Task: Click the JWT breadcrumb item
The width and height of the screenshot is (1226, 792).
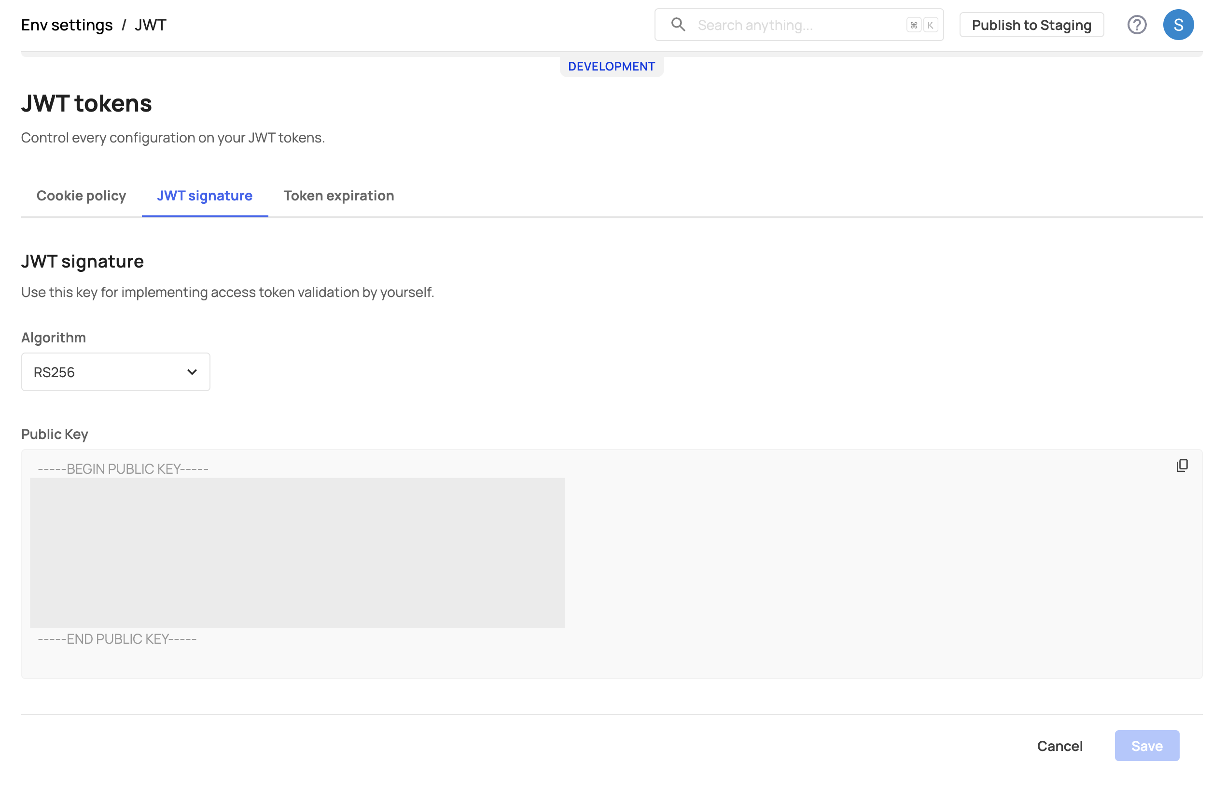Action: pos(151,25)
